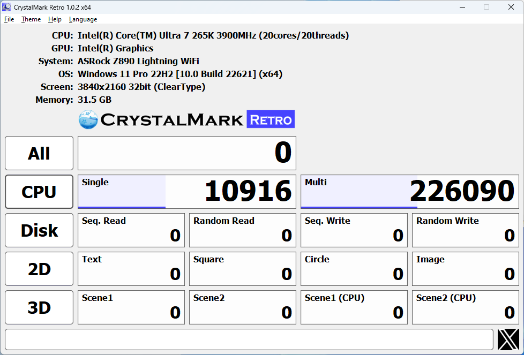
Task: Run the All benchmark button
Action: point(39,153)
